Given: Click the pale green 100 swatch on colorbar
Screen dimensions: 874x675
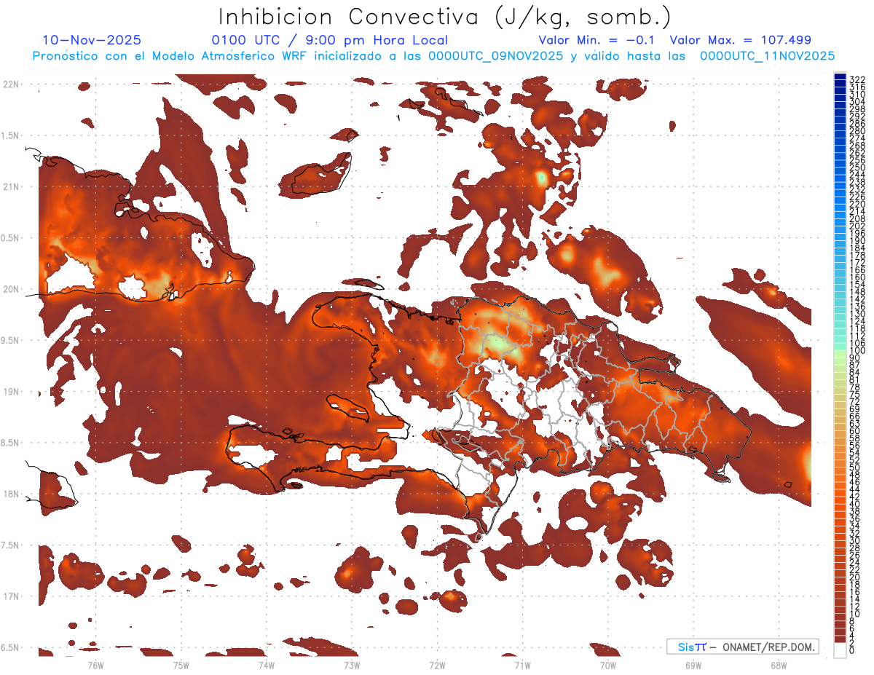Looking at the screenshot, I should (840, 352).
